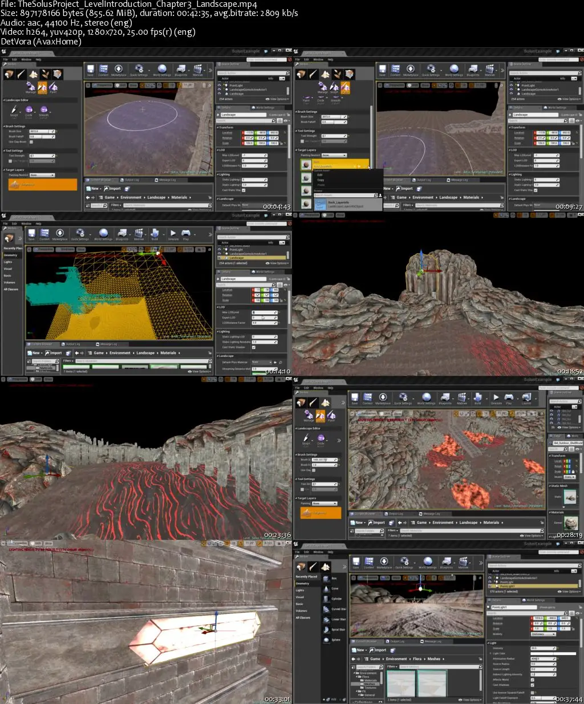Open Matinee clapperboard icon in 00:04:43 frame
The height and width of the screenshot is (704, 584).
pyautogui.click(x=197, y=70)
